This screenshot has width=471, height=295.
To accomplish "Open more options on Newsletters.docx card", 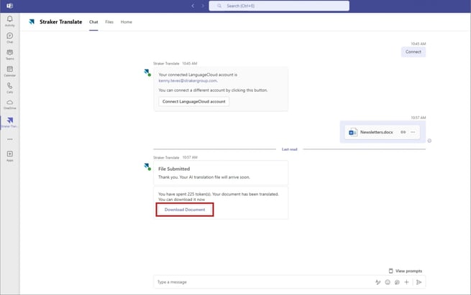I will [x=413, y=132].
